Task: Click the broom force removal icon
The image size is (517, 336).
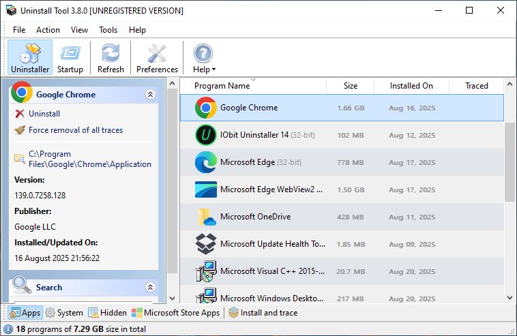Action: point(20,130)
